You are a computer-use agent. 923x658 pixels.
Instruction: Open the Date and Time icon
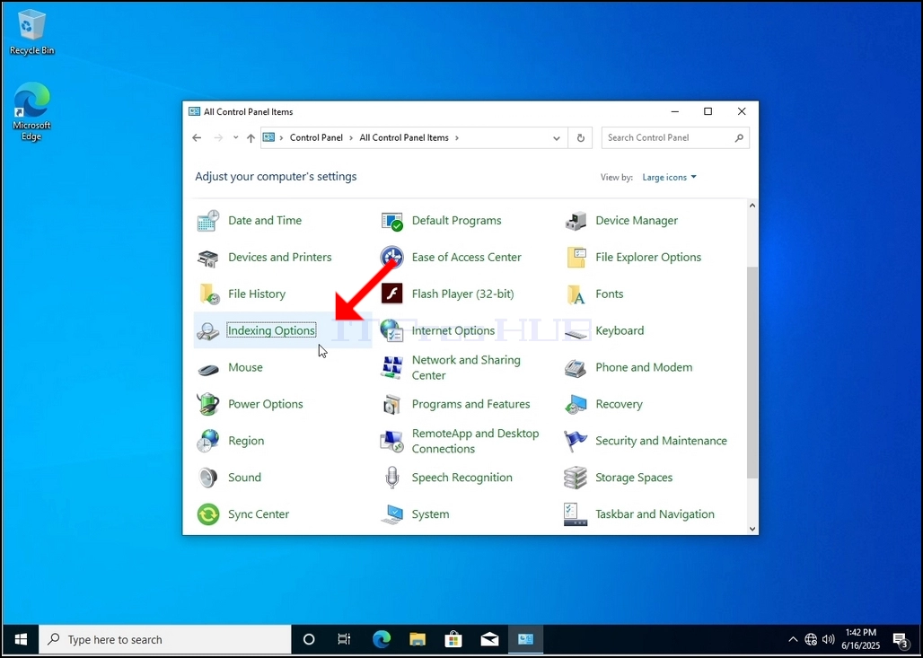pos(208,221)
